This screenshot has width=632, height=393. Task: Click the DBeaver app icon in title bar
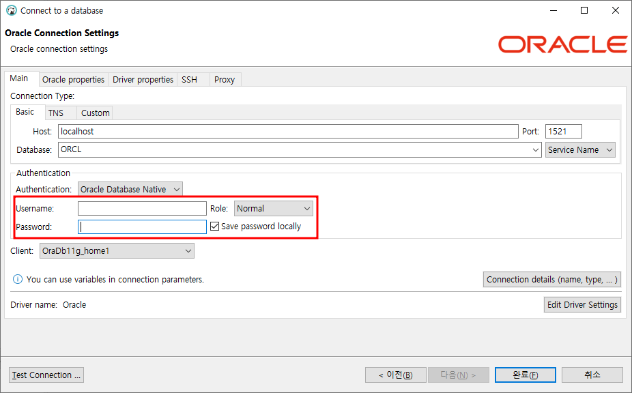12,10
